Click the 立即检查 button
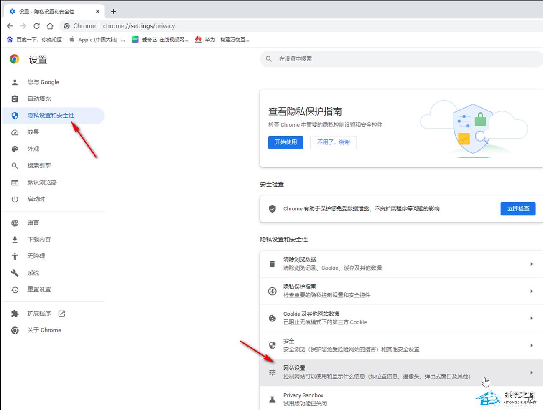The image size is (543, 410). (x=518, y=209)
